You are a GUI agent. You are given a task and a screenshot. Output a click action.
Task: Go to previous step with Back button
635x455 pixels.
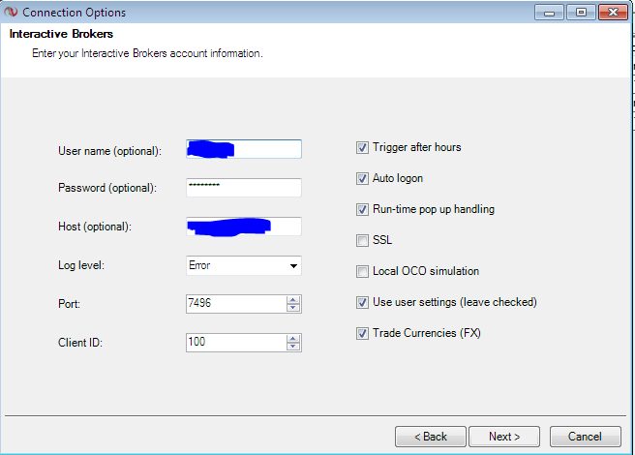point(431,437)
